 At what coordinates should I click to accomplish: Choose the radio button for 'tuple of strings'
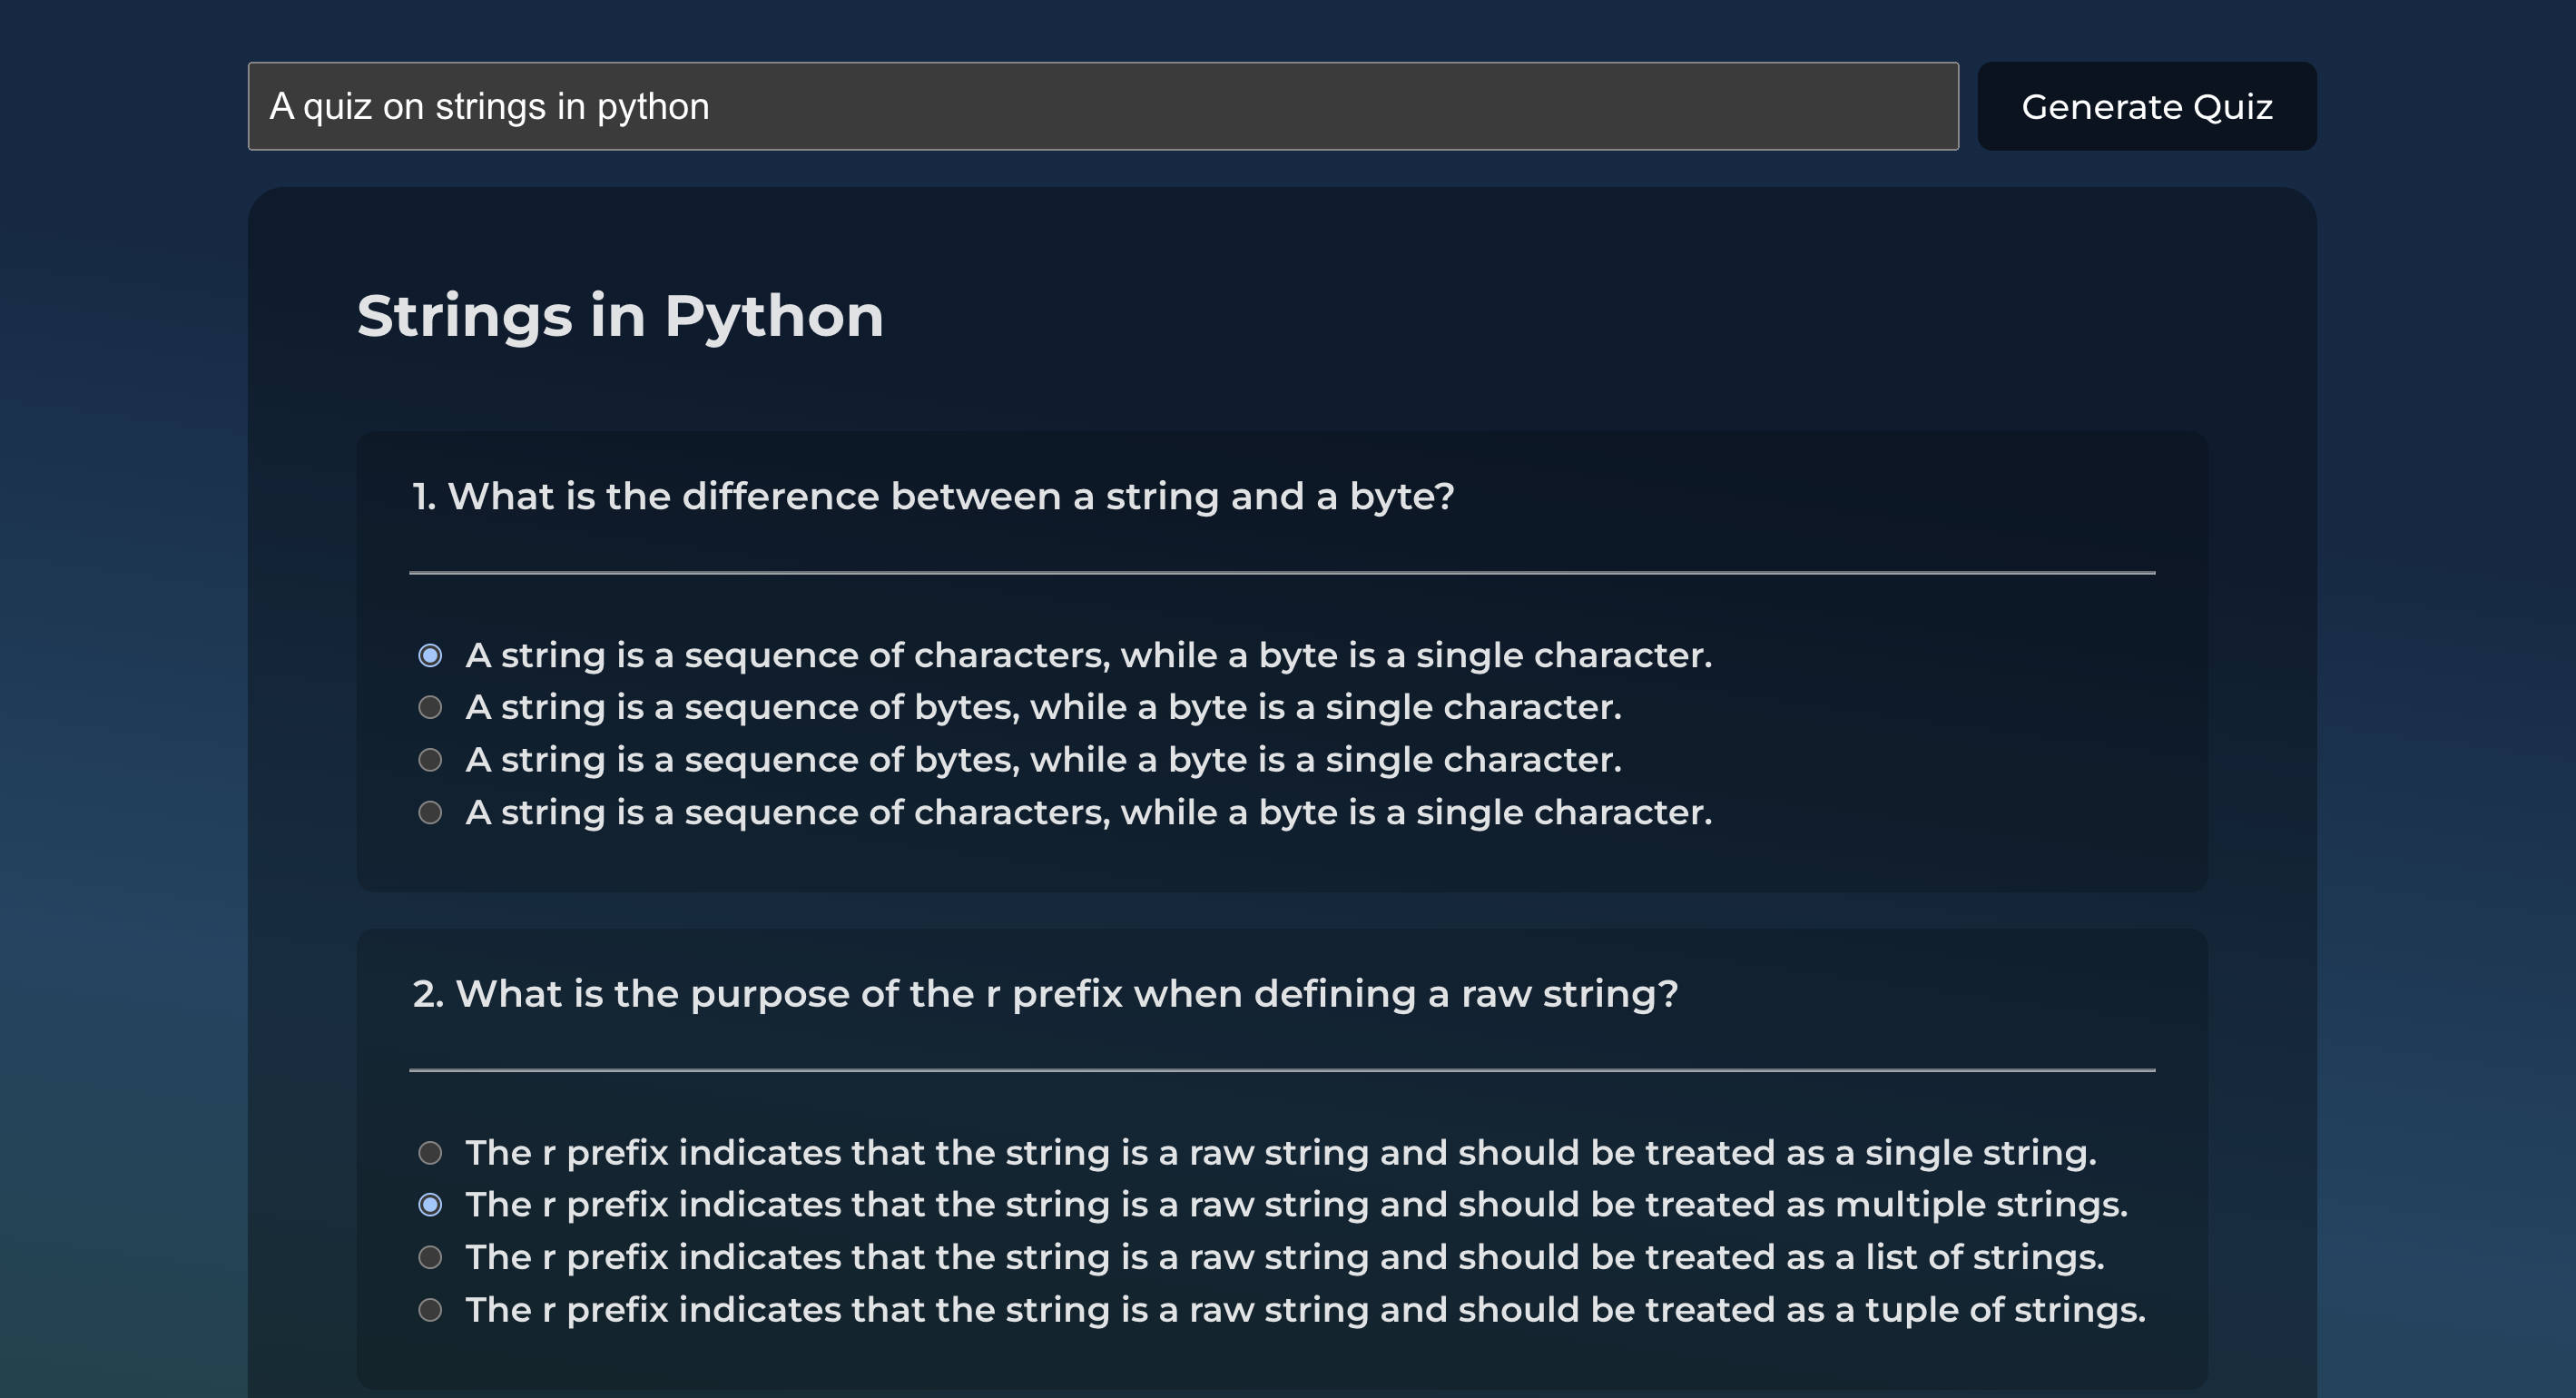(x=430, y=1310)
